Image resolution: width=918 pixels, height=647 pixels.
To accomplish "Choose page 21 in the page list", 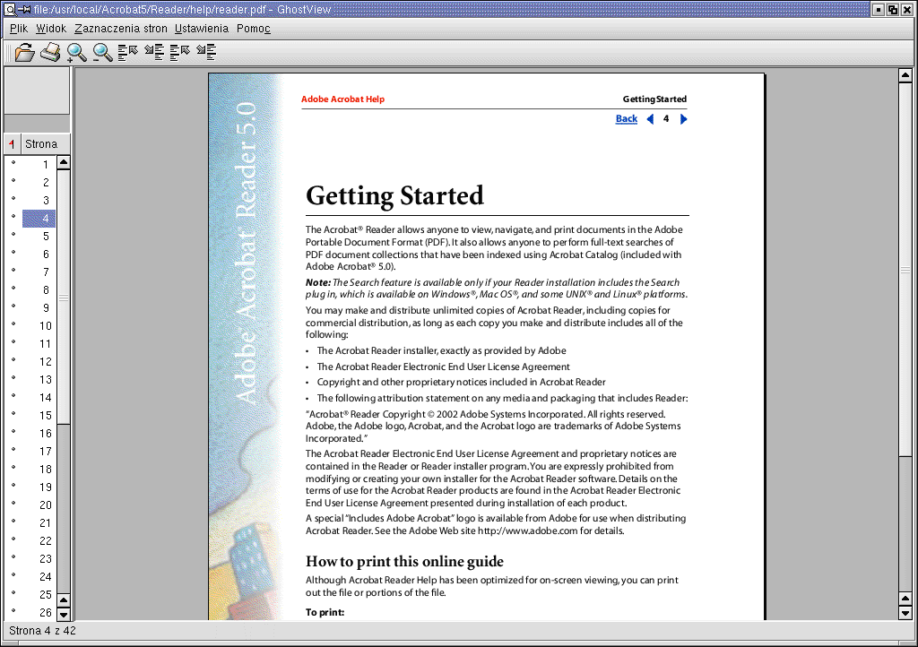I will [39, 523].
